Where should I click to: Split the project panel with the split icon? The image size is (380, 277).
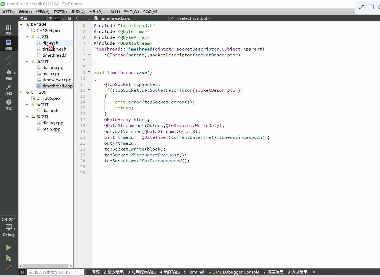point(64,18)
